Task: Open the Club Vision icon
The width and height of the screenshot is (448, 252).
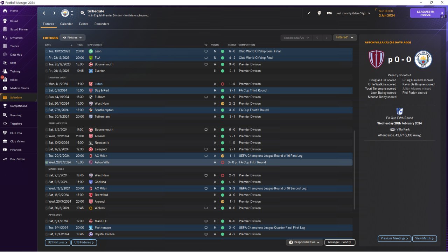Action: [5, 141]
